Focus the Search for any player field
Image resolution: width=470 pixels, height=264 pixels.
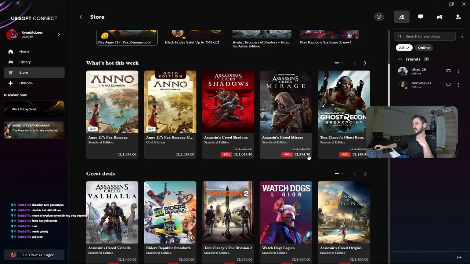(425, 36)
